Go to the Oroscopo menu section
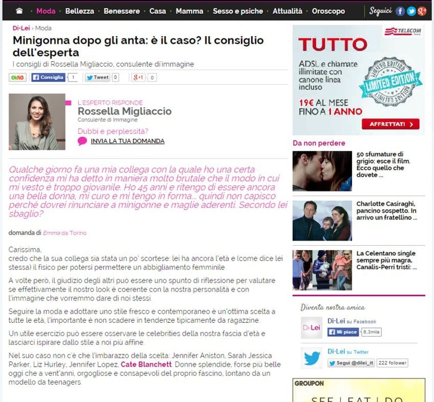Screen dimensions: 434x402 pos(328,11)
